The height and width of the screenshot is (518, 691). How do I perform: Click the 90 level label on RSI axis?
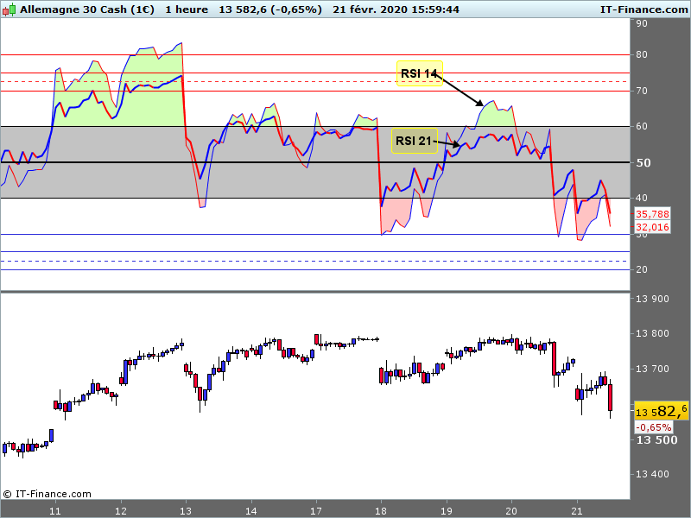[x=642, y=23]
